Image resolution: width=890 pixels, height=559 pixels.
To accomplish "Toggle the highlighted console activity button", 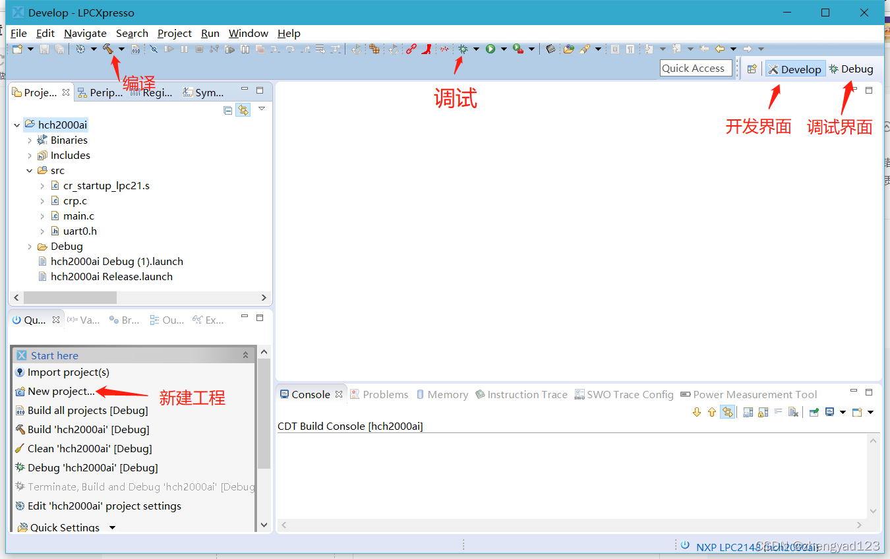I will click(727, 412).
